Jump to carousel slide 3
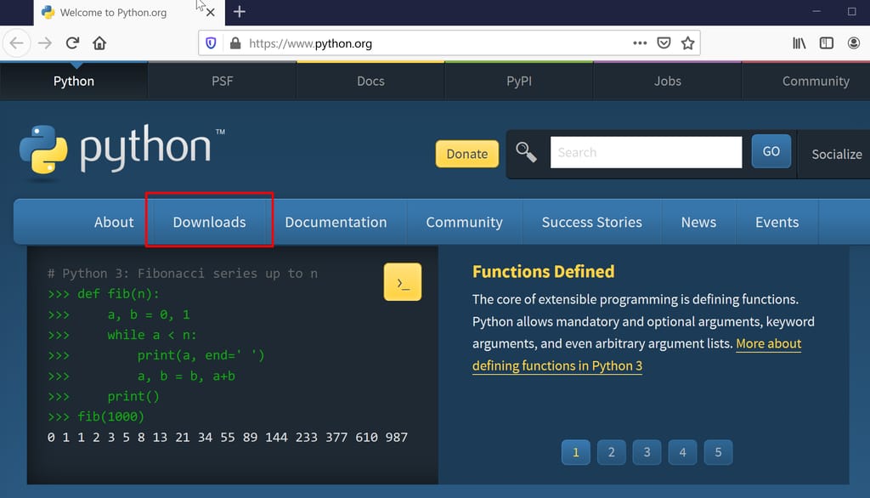Screen dimensions: 870x498 [647, 452]
